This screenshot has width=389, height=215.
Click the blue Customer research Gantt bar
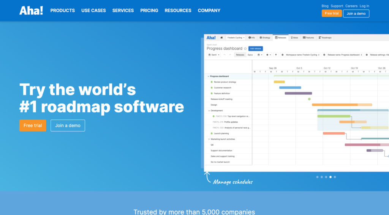290,88
